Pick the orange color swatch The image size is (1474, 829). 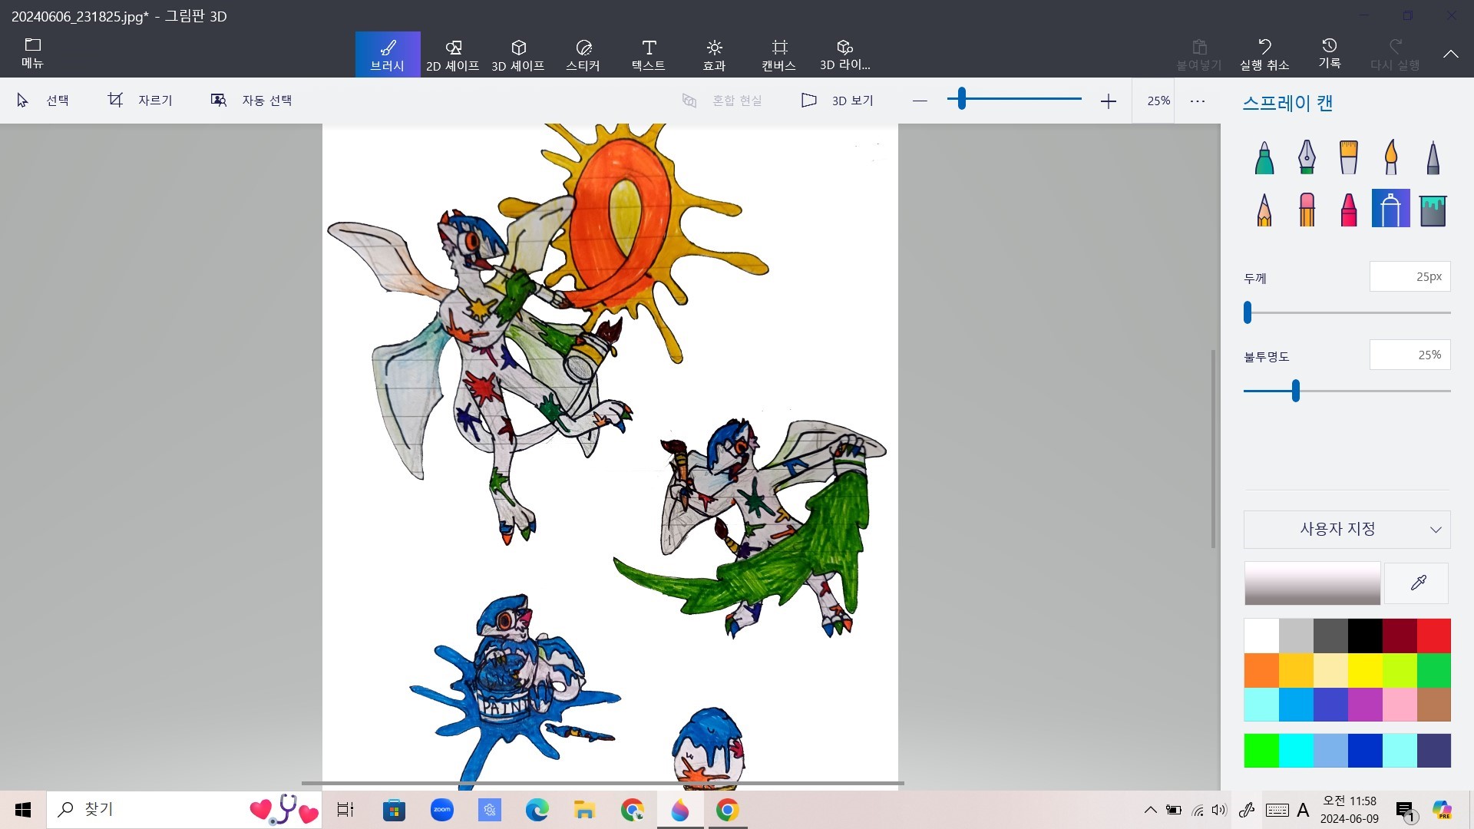(1261, 670)
